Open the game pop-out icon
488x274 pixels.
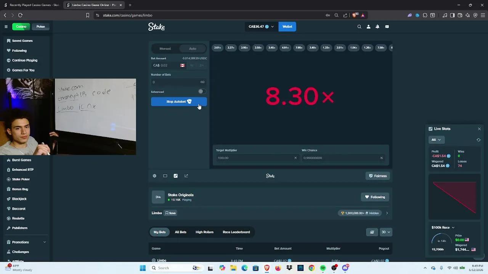pos(186,176)
